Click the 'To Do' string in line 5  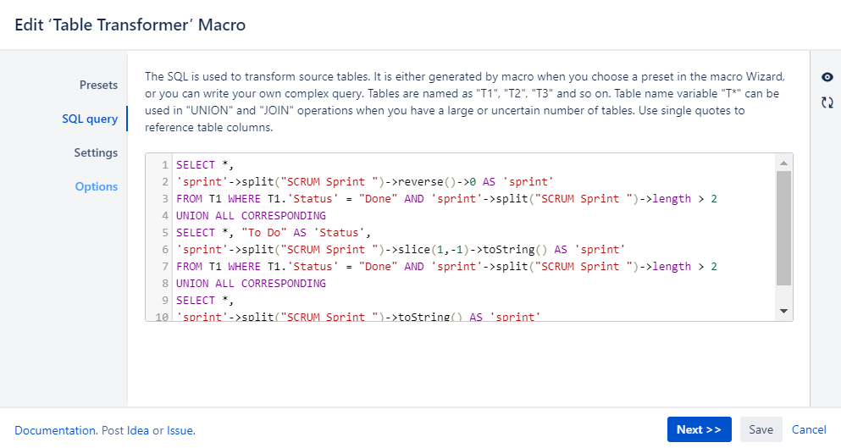tap(263, 233)
